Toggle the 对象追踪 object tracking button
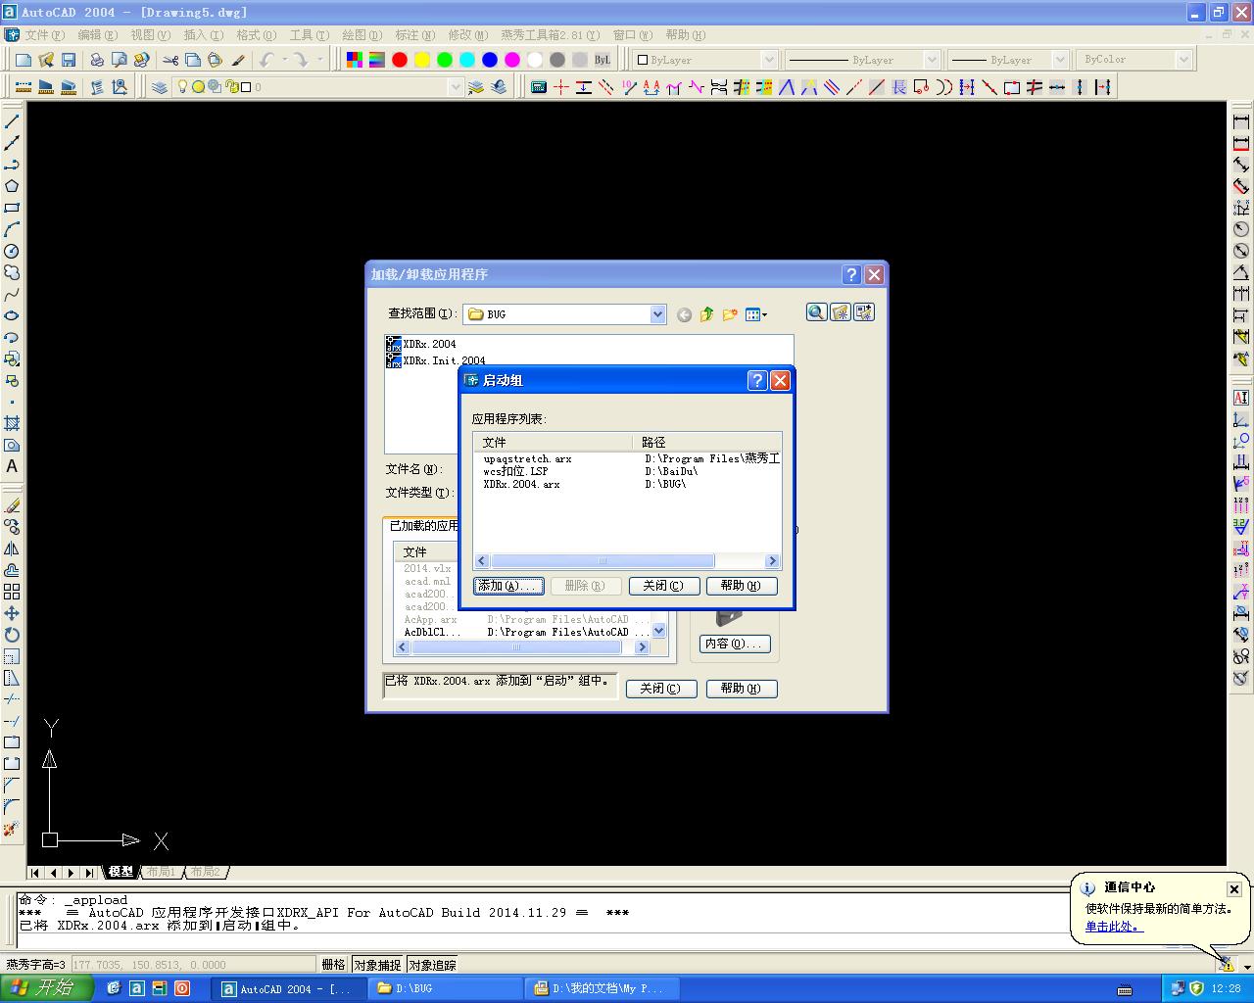 (432, 965)
